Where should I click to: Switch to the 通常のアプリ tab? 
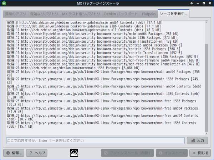coord(15,14)
